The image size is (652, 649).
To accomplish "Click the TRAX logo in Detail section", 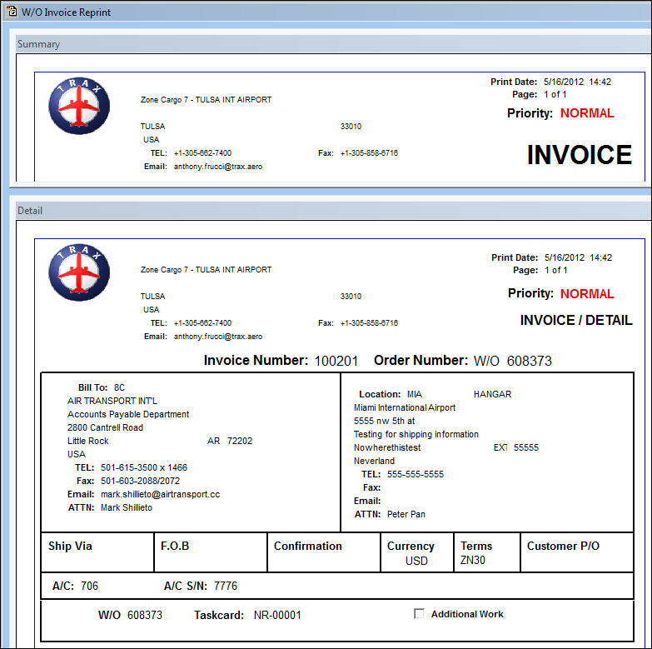I will (x=79, y=272).
